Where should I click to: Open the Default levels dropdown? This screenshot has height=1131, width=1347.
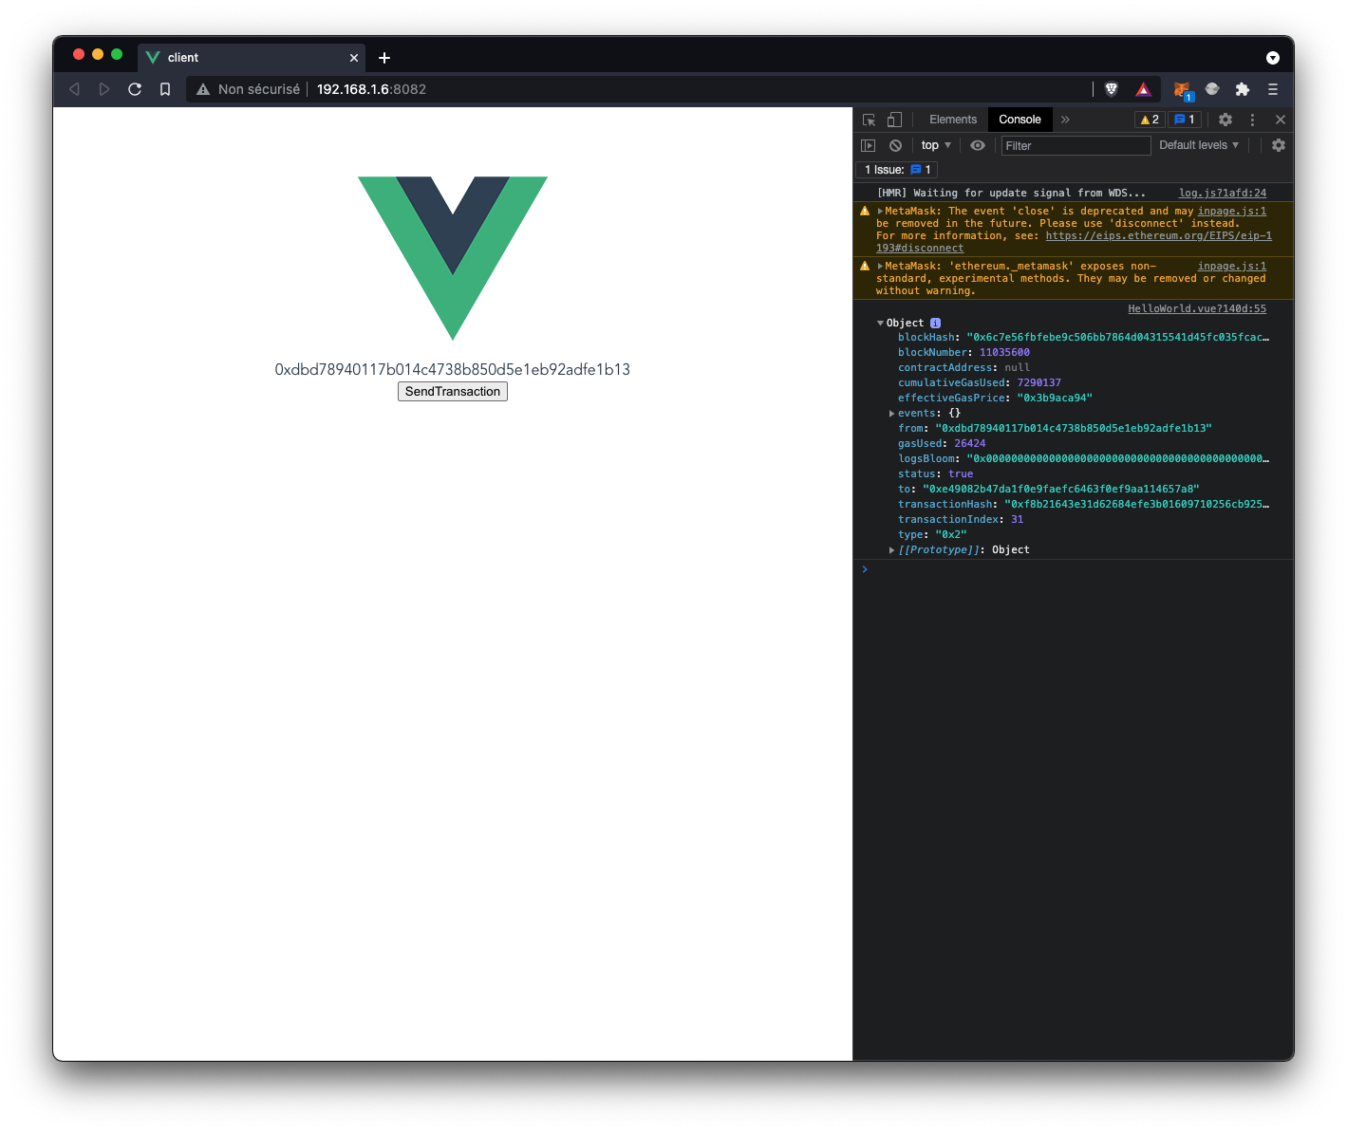click(x=1199, y=145)
